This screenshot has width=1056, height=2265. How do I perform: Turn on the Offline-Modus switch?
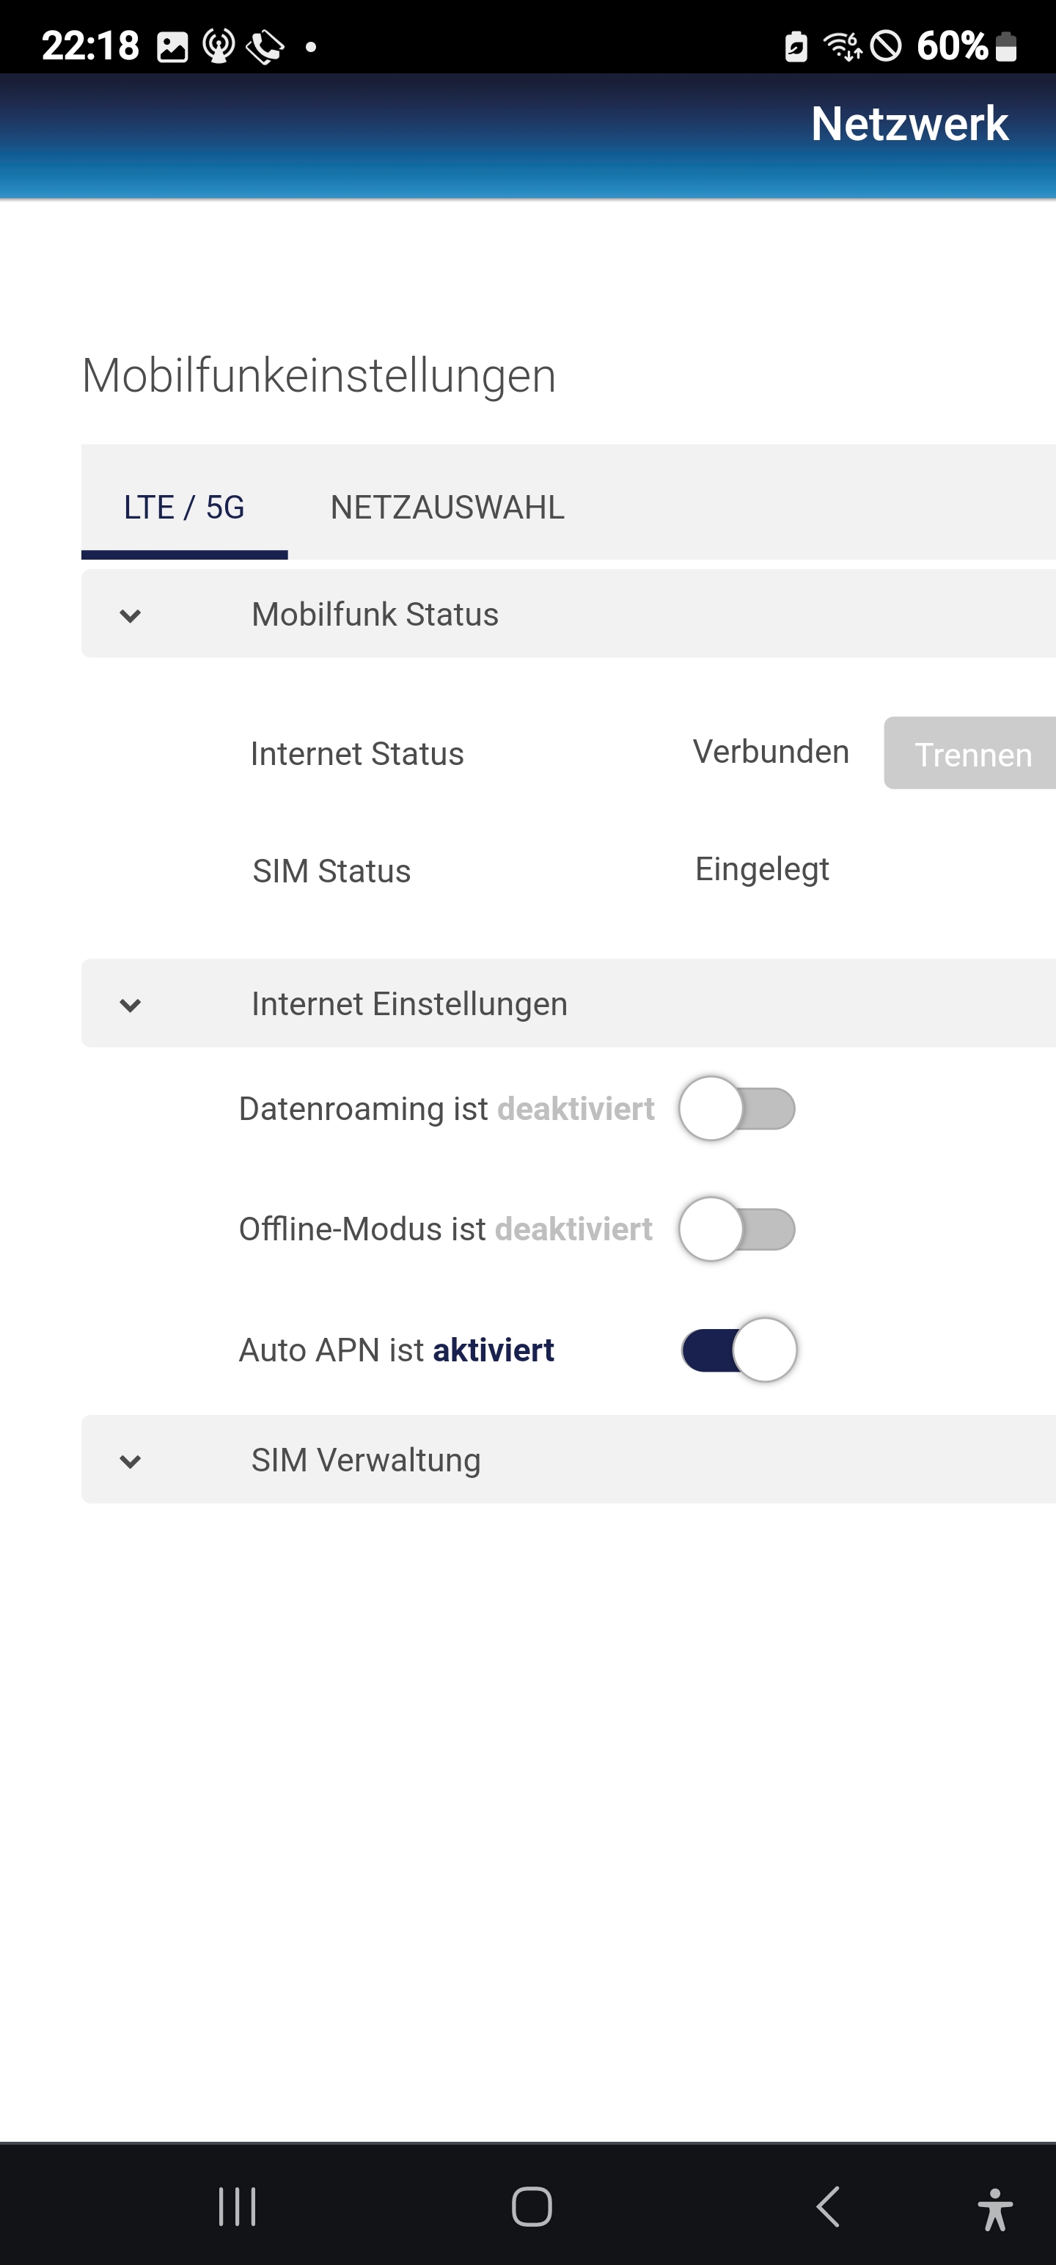[737, 1229]
